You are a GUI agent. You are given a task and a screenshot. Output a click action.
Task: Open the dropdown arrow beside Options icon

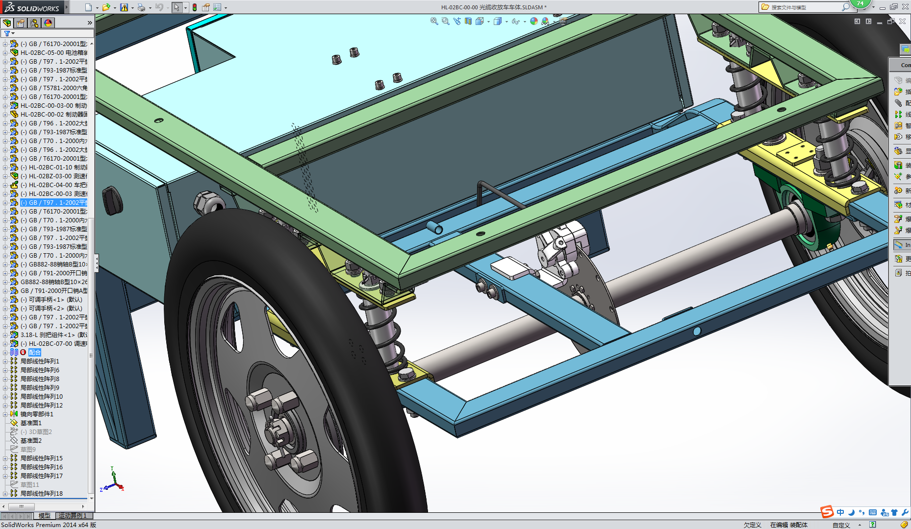(226, 8)
